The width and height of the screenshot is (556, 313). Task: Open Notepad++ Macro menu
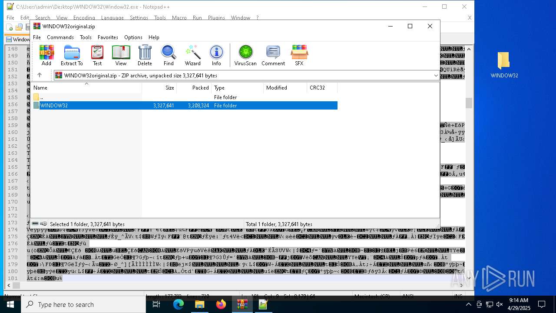tap(179, 18)
